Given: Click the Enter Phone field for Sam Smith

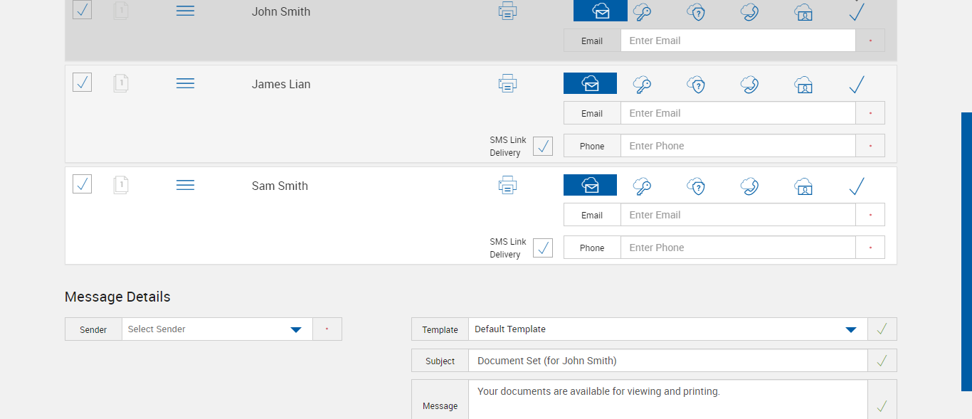Looking at the screenshot, I should [737, 248].
